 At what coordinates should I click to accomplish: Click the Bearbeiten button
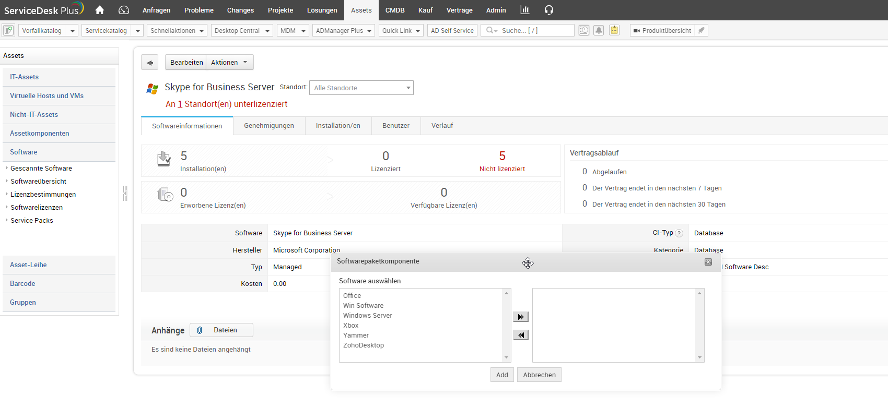click(x=186, y=63)
